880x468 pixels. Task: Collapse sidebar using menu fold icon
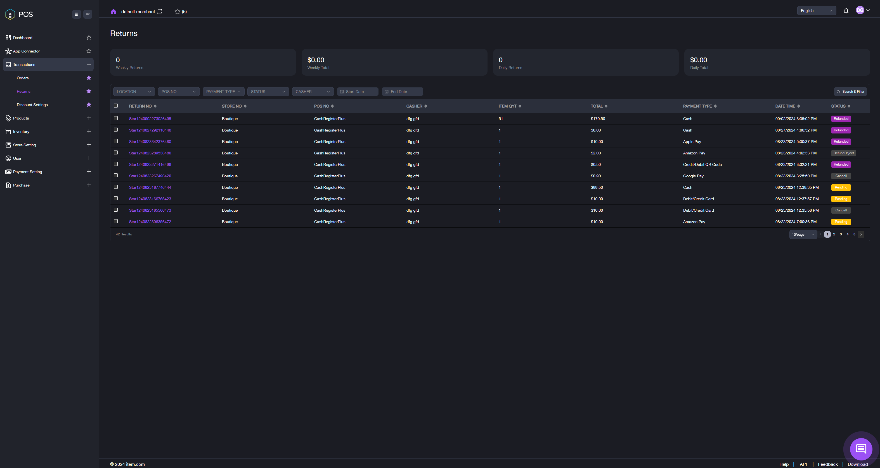tap(88, 14)
